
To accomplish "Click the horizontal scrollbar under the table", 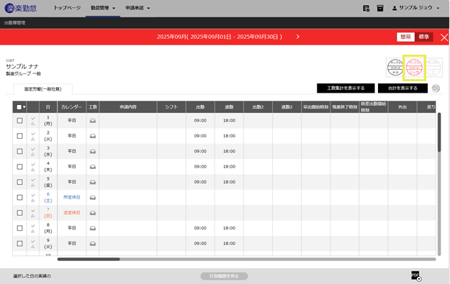I will click(89, 260).
